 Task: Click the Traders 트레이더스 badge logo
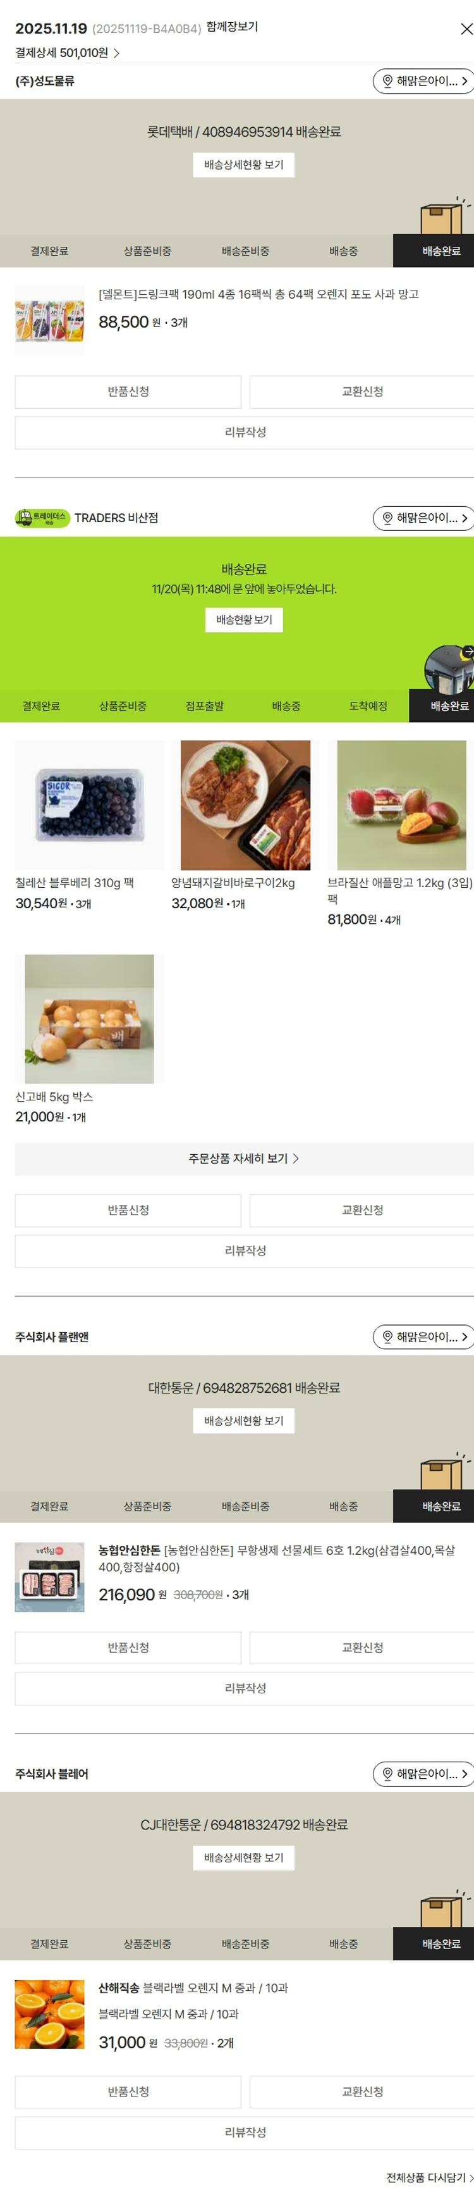click(x=43, y=518)
